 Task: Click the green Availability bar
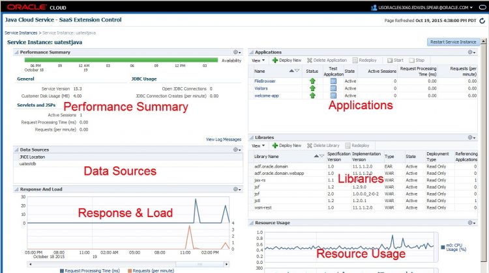[121, 60]
